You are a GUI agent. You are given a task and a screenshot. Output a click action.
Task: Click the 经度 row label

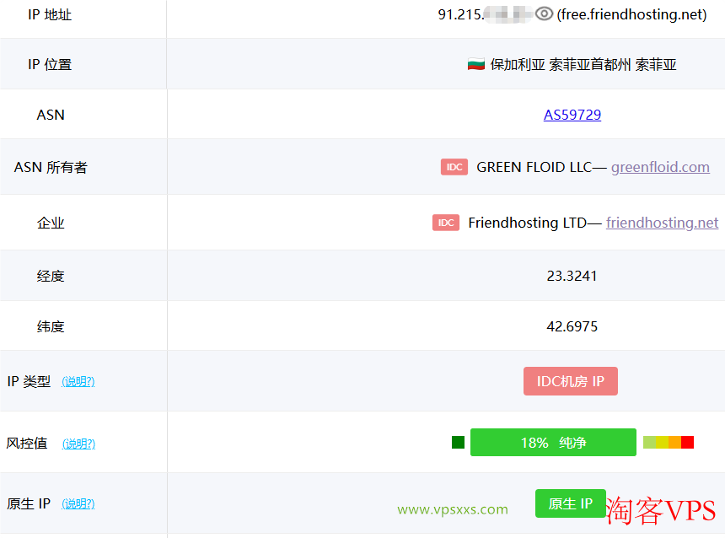51,277
